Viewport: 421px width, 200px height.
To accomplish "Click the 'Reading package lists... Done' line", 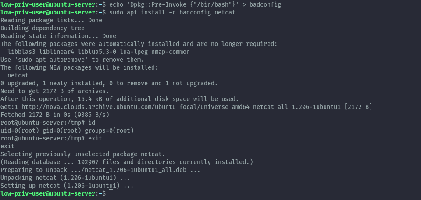I will coord(51,20).
